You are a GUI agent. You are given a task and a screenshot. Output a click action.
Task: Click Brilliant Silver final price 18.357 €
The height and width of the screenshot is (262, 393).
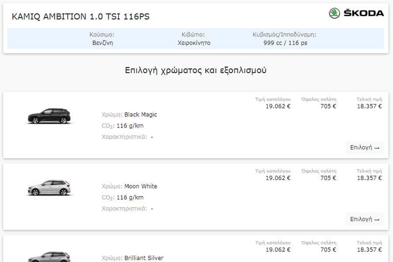pyautogui.click(x=369, y=249)
